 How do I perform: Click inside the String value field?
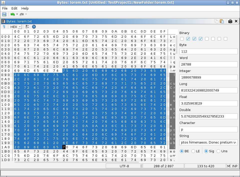pyautogui.click(x=209, y=142)
